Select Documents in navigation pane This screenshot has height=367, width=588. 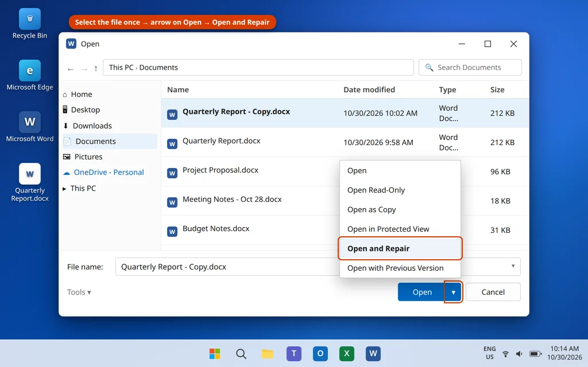point(110,141)
